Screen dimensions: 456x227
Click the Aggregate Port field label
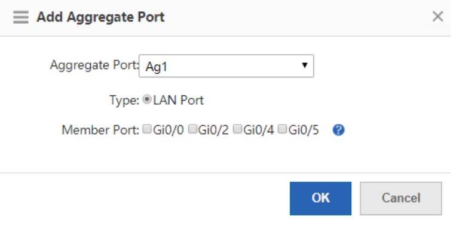pyautogui.click(x=94, y=66)
